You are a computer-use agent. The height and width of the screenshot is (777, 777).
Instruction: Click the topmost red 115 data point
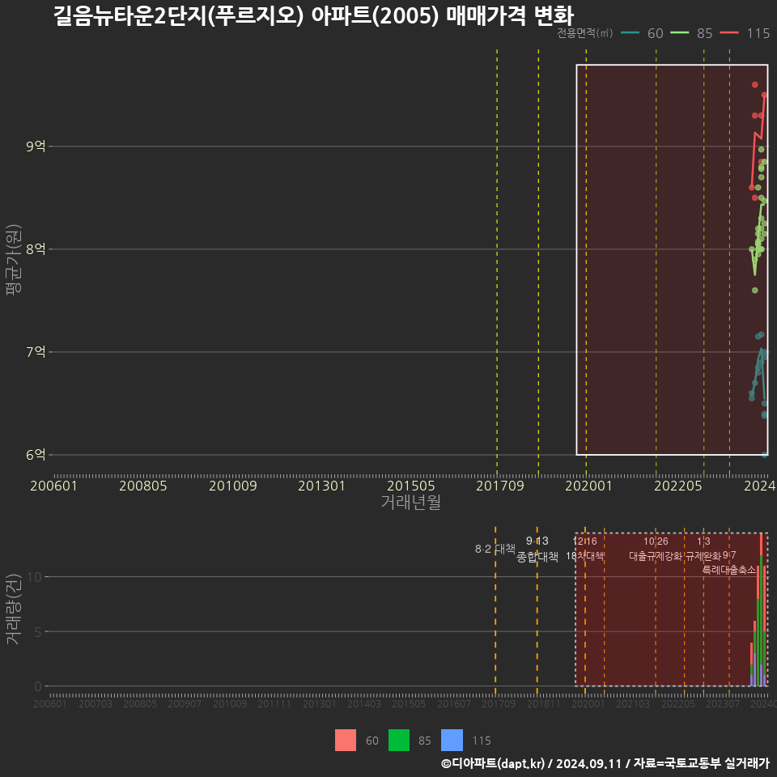(x=754, y=85)
